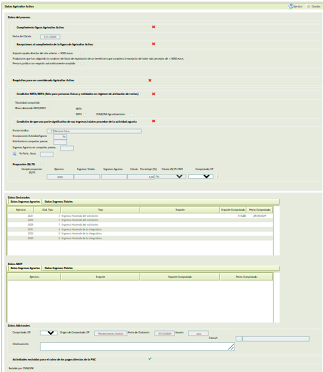The width and height of the screenshot is (323, 372).
Task: Click yellow warning icon after Comprobado OP dropdown
Action: (218, 176)
